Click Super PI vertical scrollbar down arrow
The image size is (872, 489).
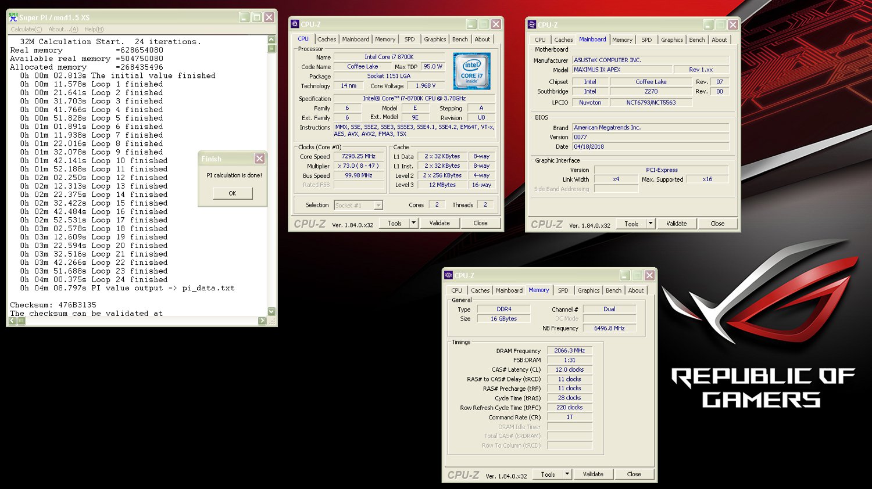click(x=271, y=311)
